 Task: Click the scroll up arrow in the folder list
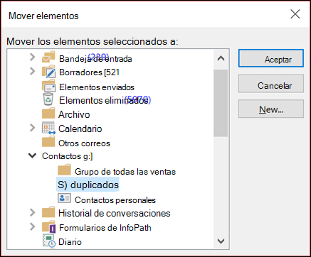pos(221,58)
